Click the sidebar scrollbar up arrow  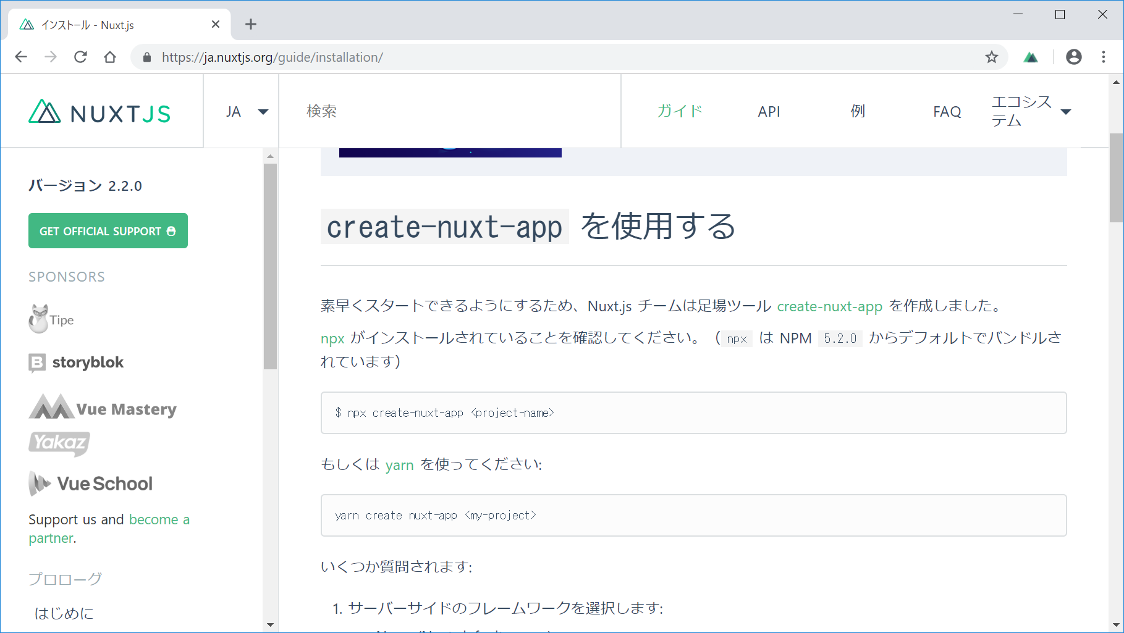270,156
